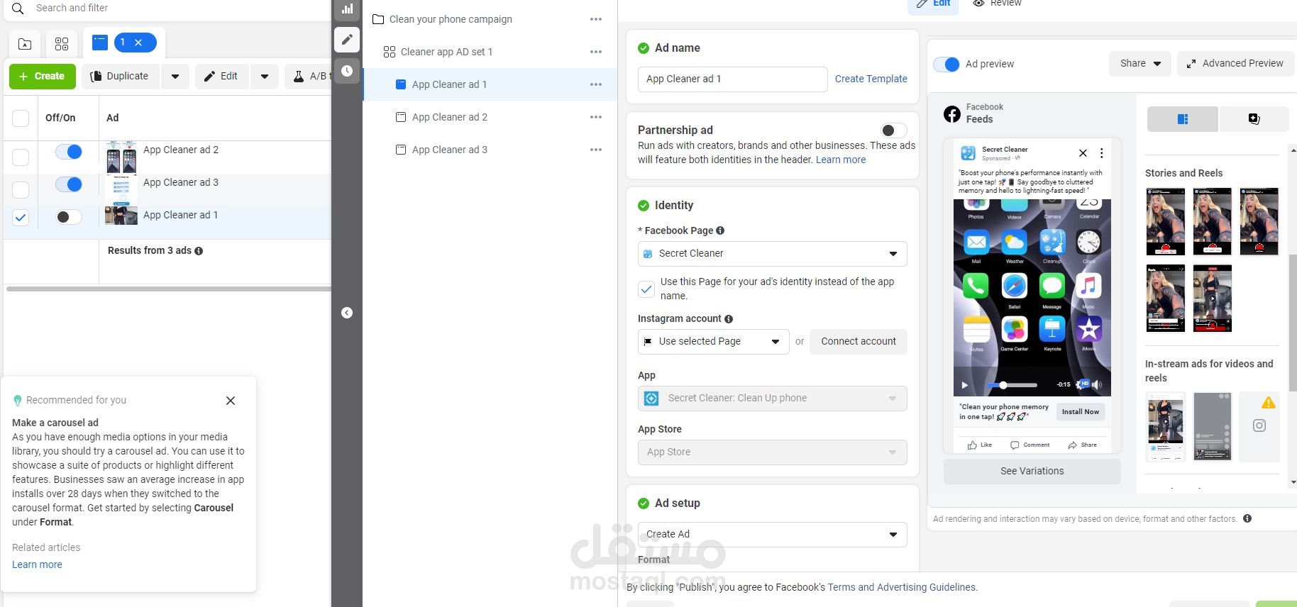1297x607 pixels.
Task: Select the media layout preview icon
Action: coord(1254,119)
